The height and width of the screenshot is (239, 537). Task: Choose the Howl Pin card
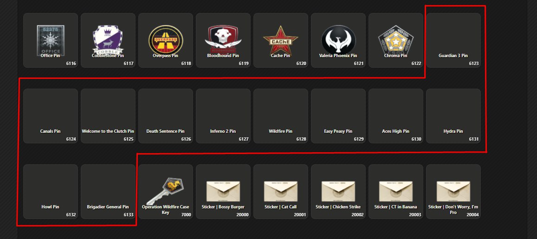[x=50, y=192]
